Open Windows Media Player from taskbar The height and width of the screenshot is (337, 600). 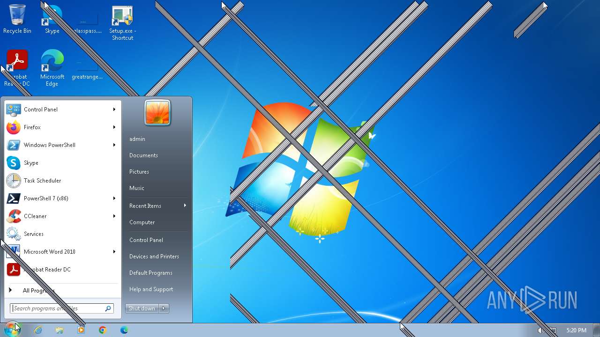coord(81,330)
